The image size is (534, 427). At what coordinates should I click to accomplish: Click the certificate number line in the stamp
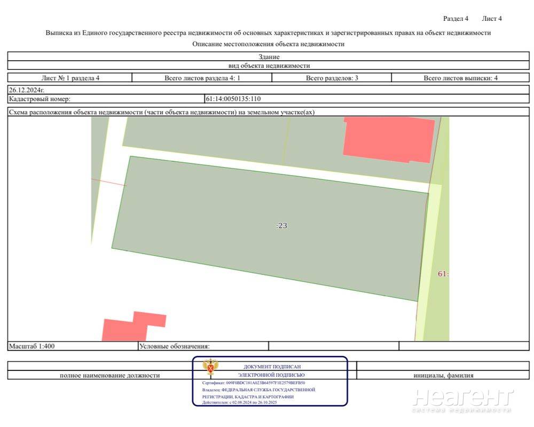254,383
